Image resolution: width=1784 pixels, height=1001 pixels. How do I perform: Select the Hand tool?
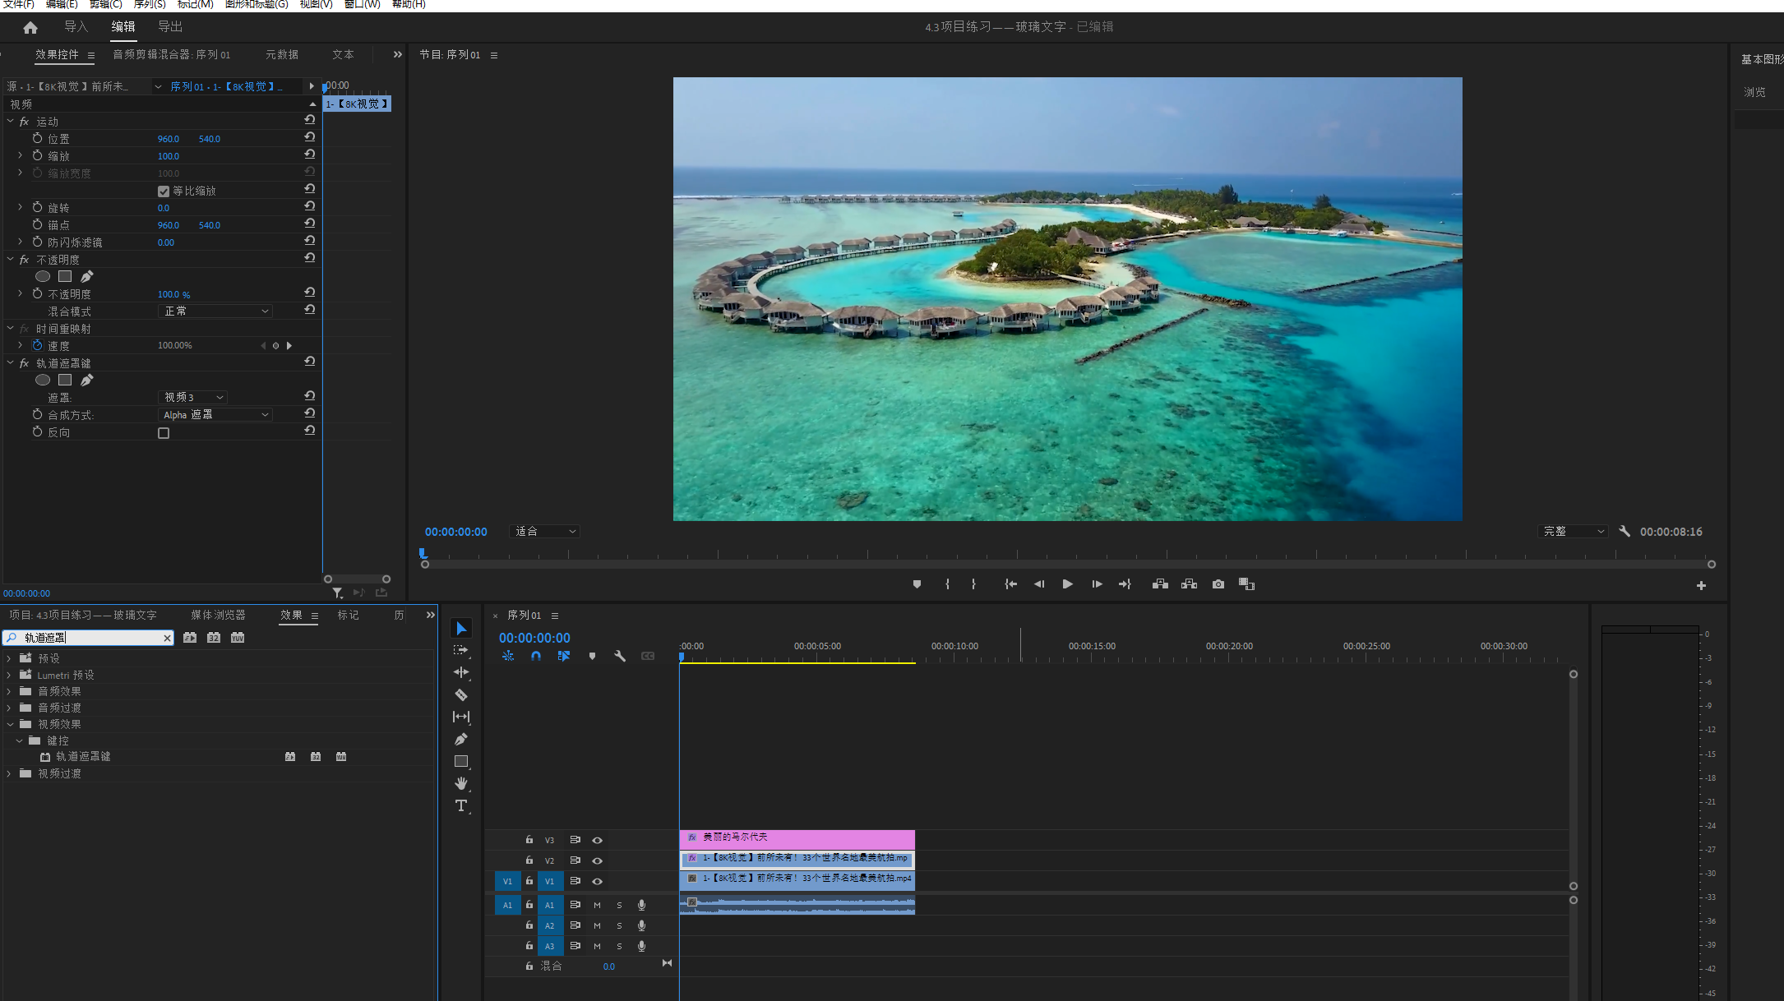click(461, 783)
